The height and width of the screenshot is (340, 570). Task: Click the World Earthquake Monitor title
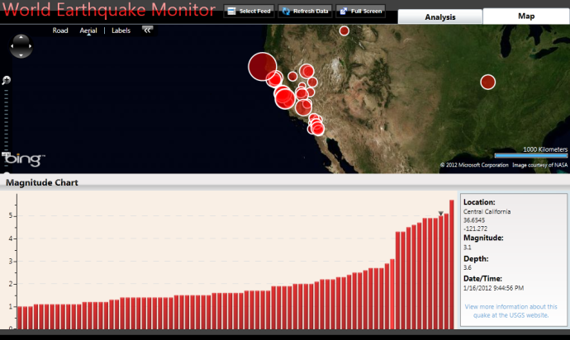point(109,10)
